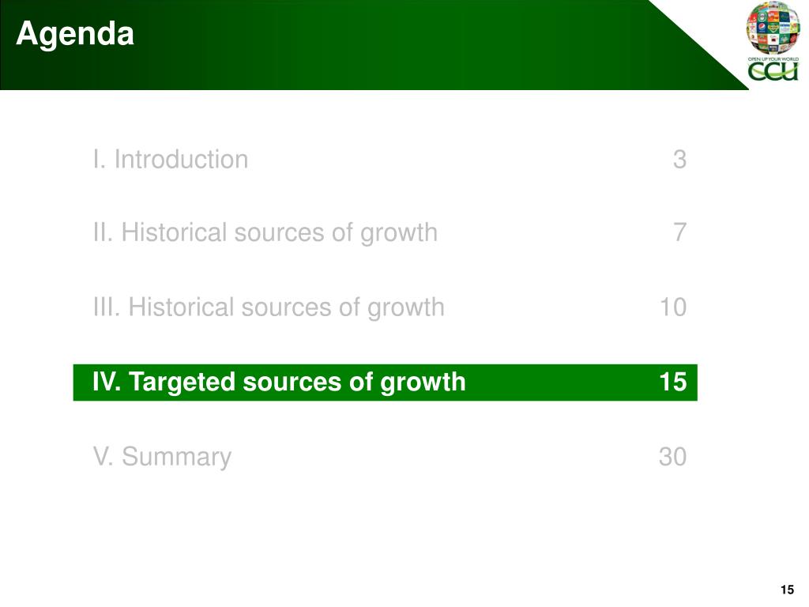This screenshot has height=607, width=809.
Task: Select III. Historical sources of growth
Action: [x=269, y=307]
